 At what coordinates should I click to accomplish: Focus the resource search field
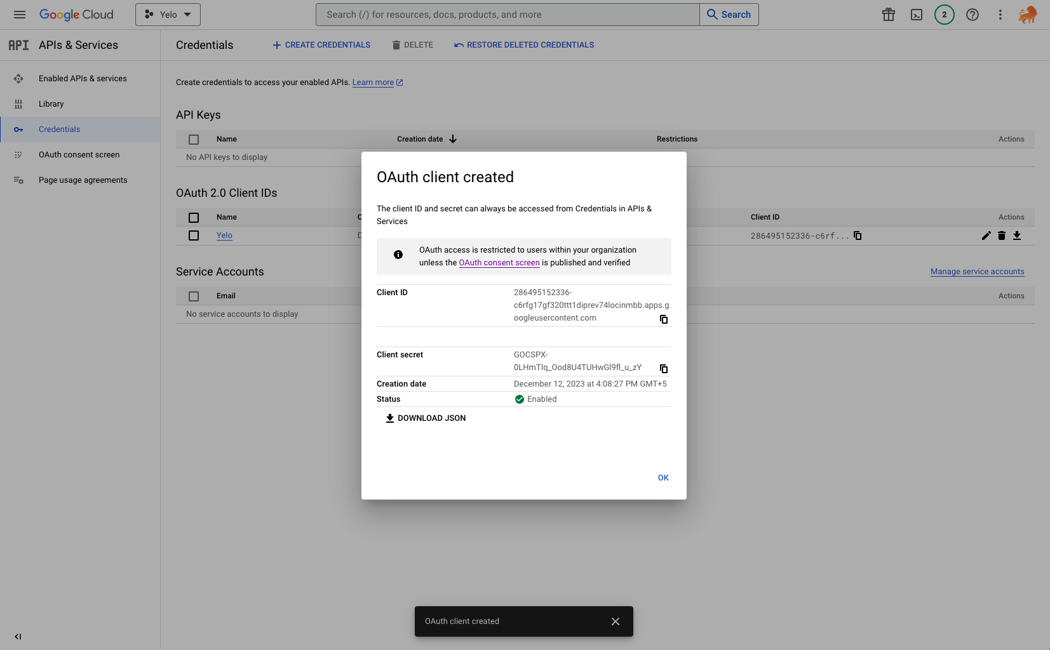508,15
